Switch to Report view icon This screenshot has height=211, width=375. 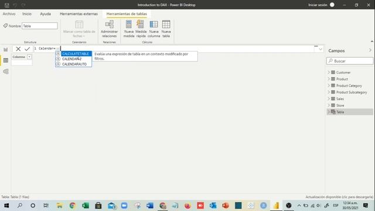tap(6, 49)
